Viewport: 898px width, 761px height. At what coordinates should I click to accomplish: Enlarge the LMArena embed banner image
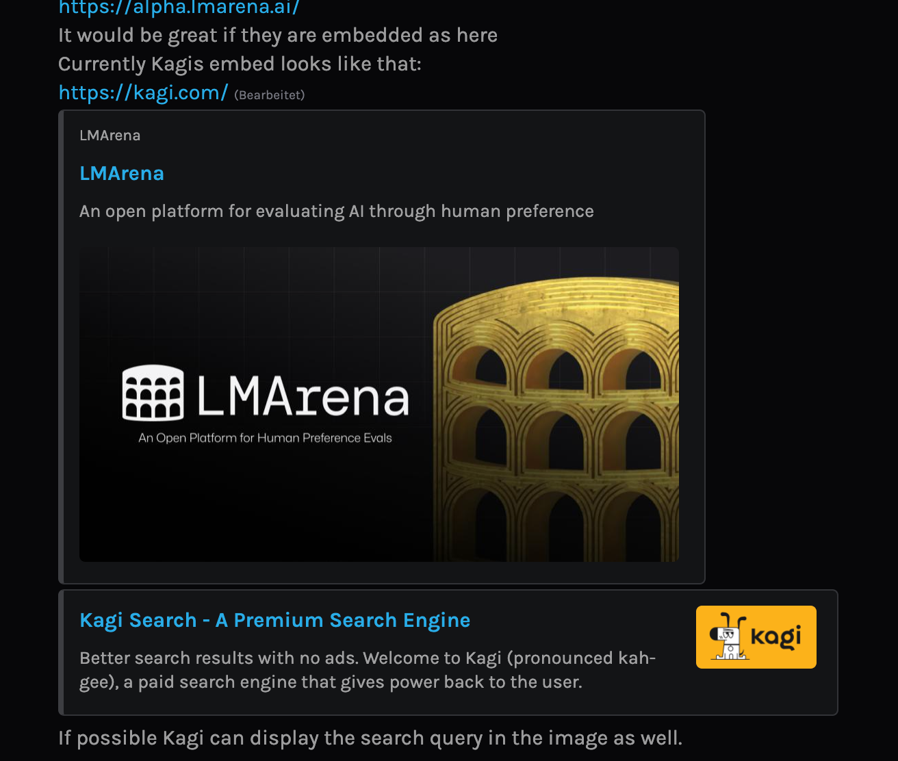coord(379,404)
